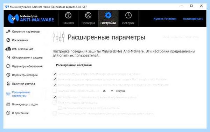This screenshot has height=132, width=210.
Task: Enable delayed protection start checkbox beside 15 секунд
Action: coord(55,91)
